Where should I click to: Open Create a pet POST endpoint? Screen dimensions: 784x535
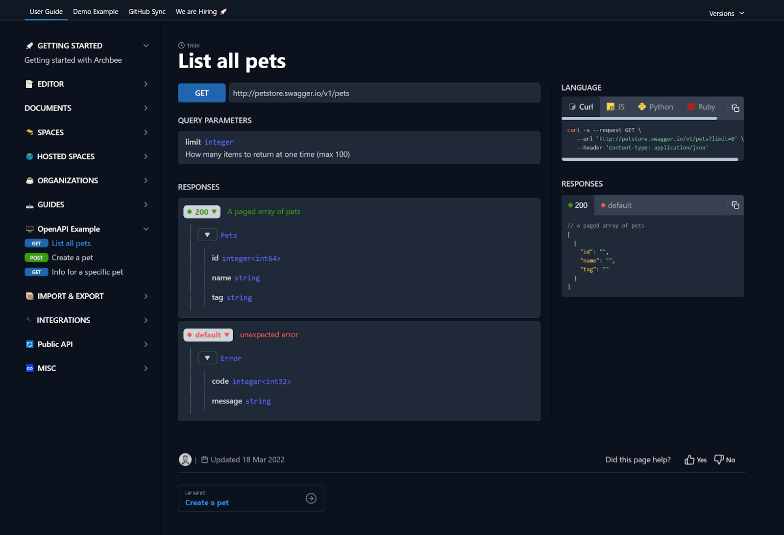(x=72, y=257)
